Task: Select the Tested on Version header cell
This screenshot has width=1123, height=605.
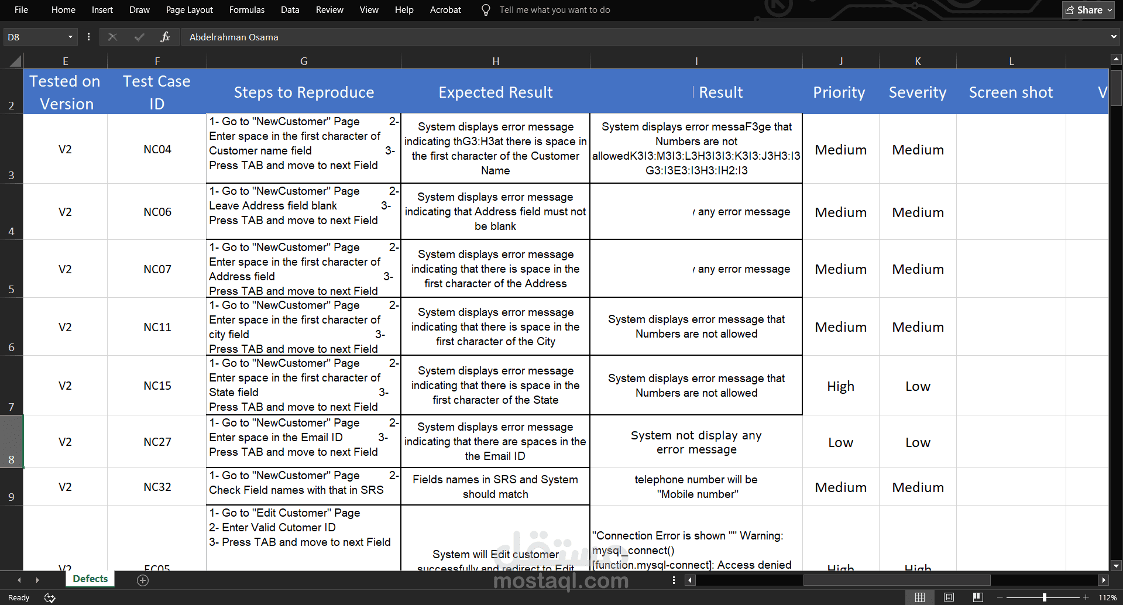Action: click(65, 92)
